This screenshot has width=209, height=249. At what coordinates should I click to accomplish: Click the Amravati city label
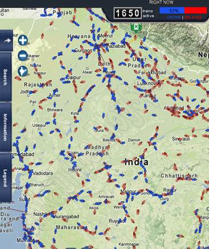106,197
